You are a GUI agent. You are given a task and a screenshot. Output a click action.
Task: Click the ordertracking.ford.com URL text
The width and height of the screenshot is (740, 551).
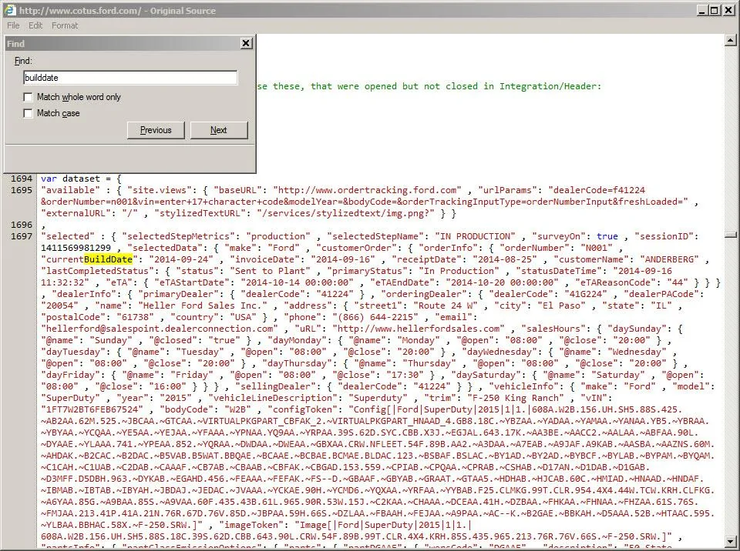[x=368, y=190]
